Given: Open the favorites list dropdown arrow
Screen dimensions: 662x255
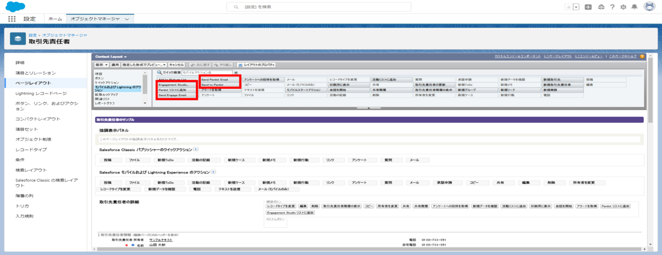Looking at the screenshot, I should tap(576, 7).
